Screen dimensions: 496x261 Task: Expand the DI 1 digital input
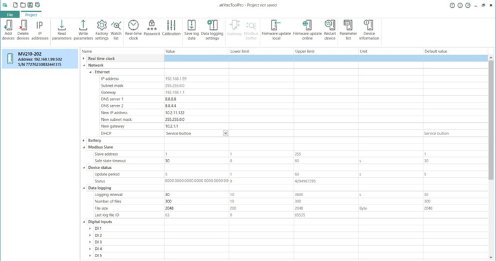[90, 229]
